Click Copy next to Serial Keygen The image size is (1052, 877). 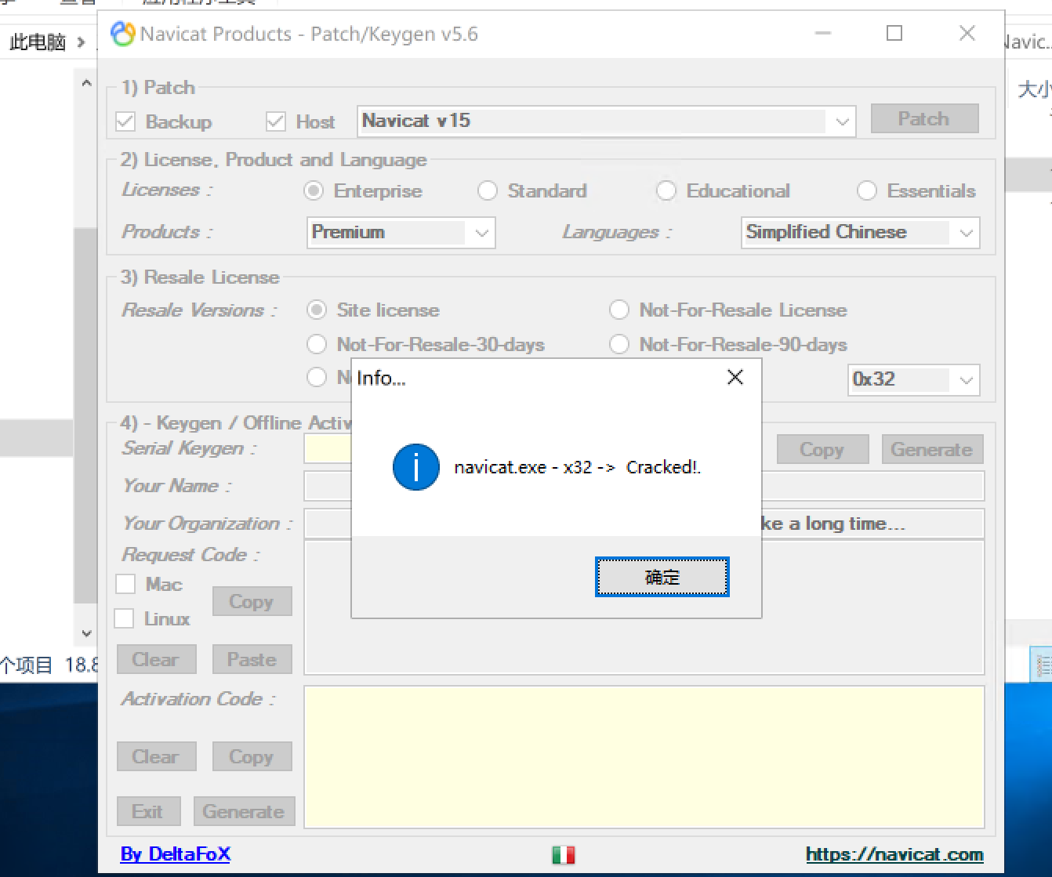click(822, 449)
